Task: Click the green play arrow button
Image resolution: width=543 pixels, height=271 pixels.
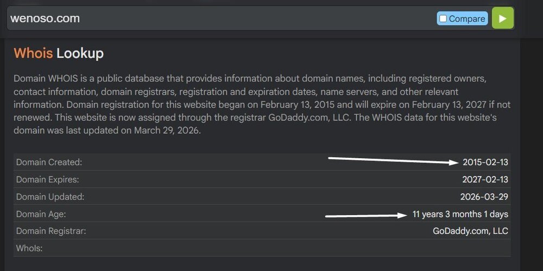Action: coord(502,18)
